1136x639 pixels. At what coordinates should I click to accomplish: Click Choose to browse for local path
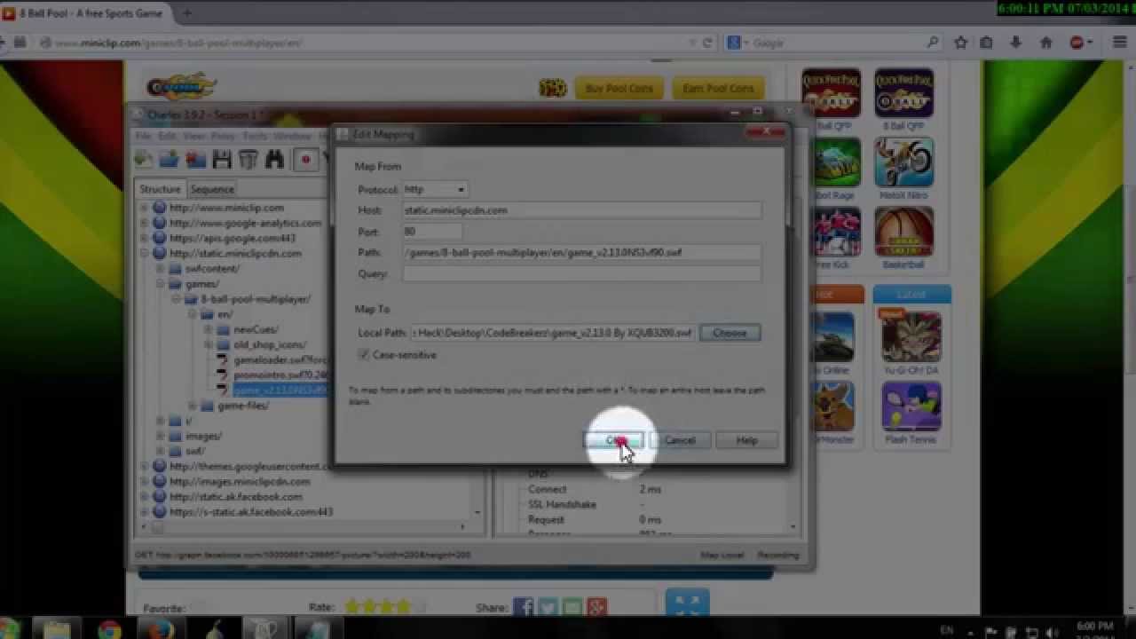pyautogui.click(x=730, y=333)
